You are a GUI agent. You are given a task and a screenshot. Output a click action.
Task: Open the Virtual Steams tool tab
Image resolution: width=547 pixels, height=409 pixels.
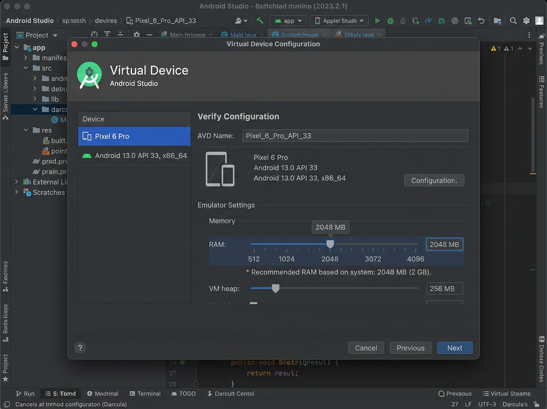click(x=506, y=393)
